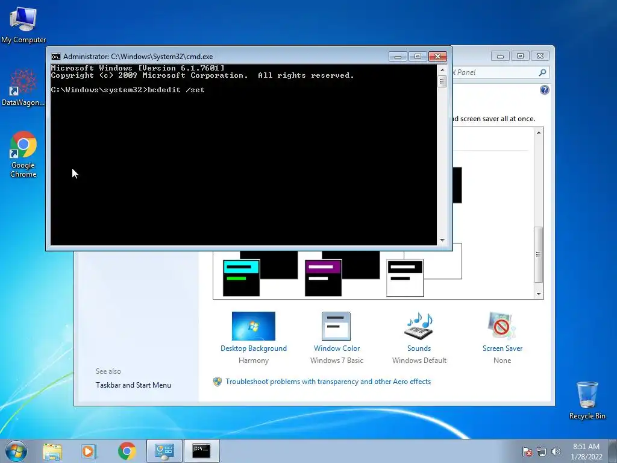
Task: Close the cmd.exe window
Action: tap(437, 57)
